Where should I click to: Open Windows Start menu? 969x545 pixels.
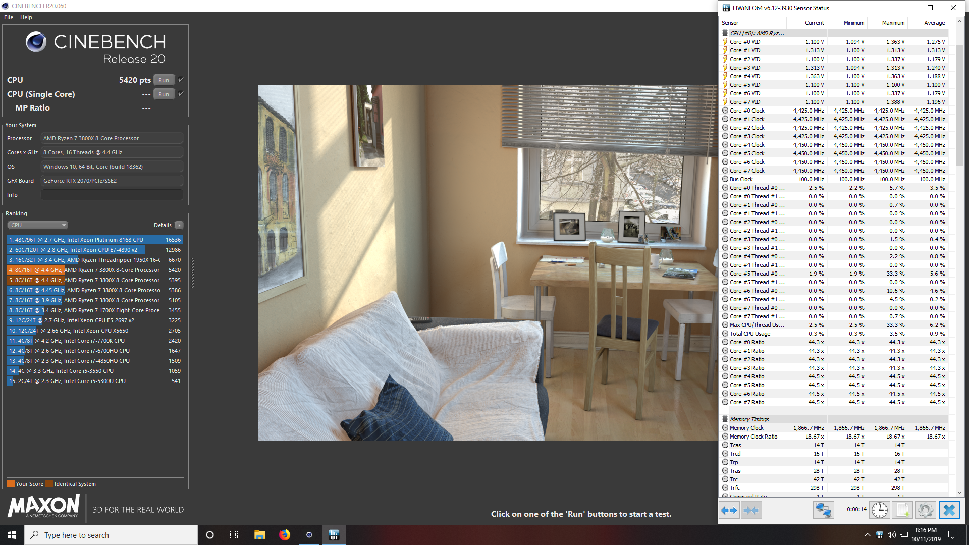pos(12,535)
